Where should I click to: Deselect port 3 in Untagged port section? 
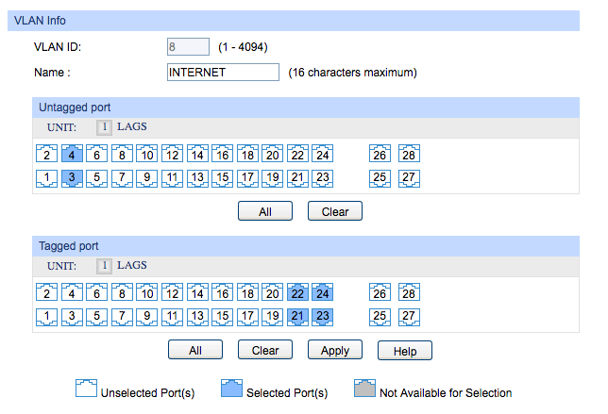(72, 178)
